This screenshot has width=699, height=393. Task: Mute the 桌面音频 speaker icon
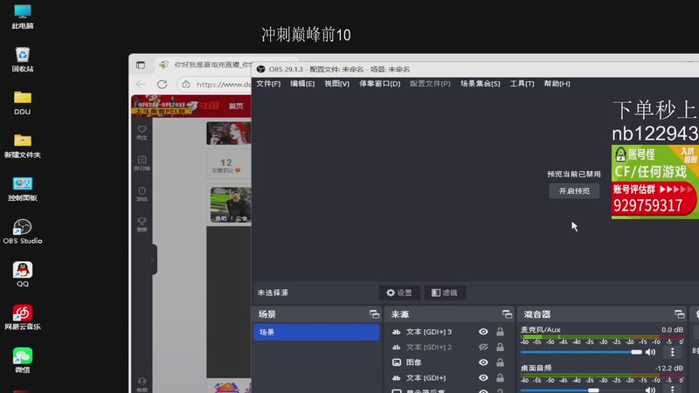pos(651,390)
